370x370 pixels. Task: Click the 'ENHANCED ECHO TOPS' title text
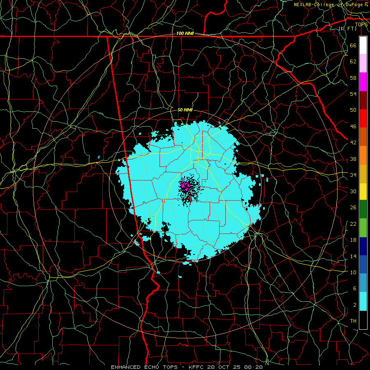pos(144,367)
